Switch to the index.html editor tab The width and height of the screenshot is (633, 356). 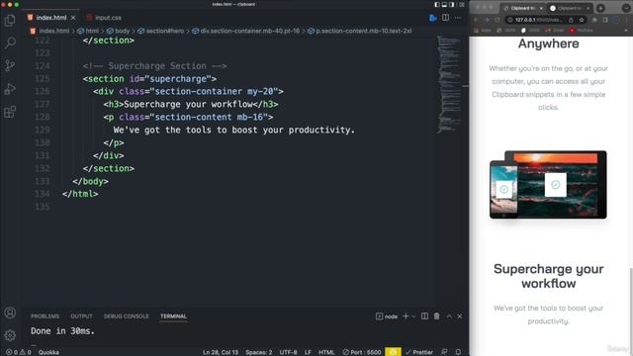[50, 18]
